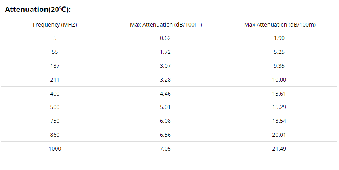
Task: Click the 5.01 attenuation cell
Action: [165, 107]
